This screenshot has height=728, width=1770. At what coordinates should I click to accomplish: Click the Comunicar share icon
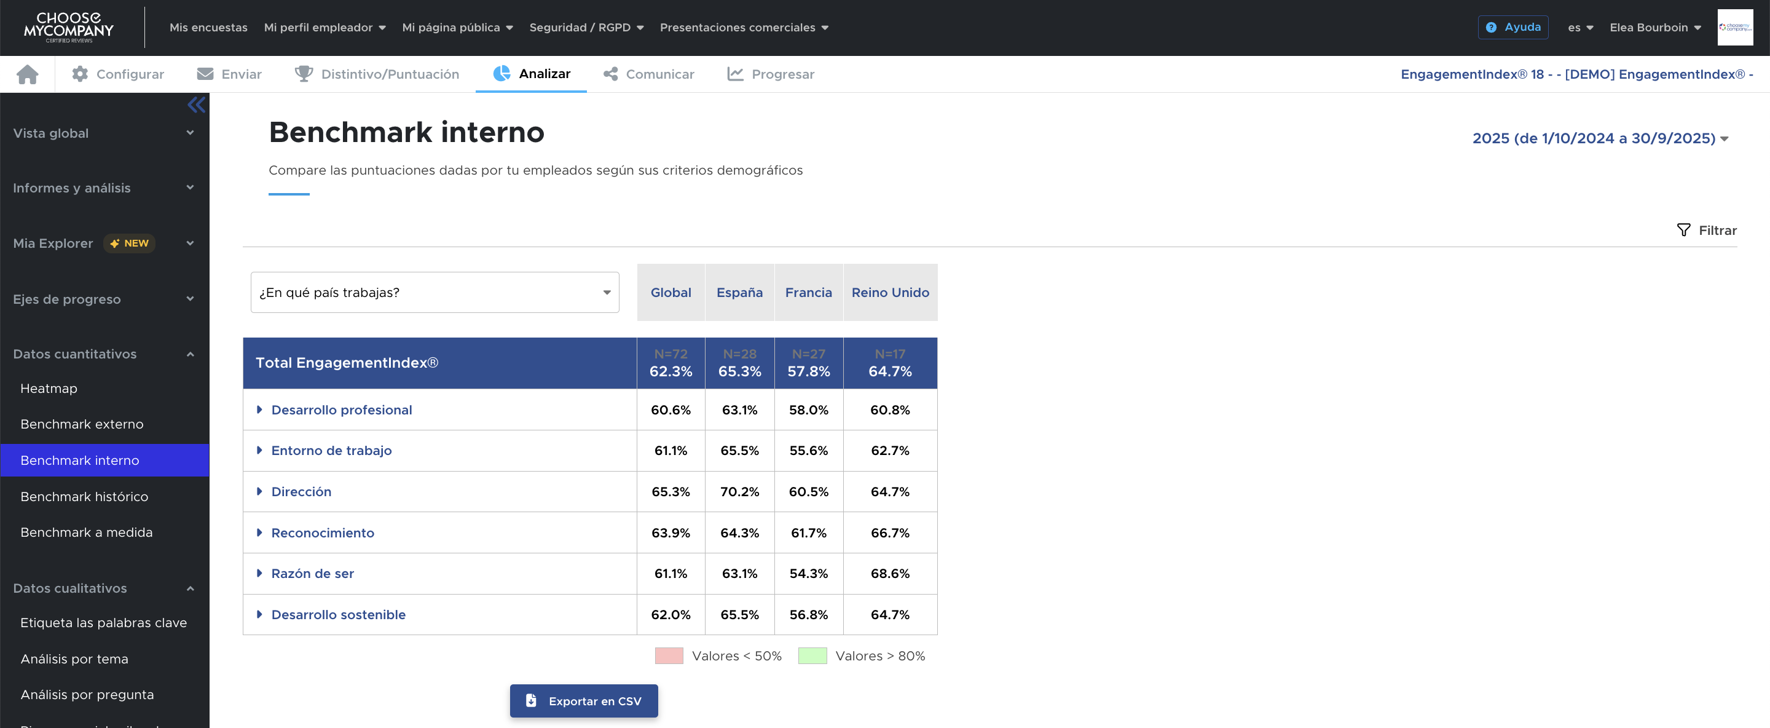tap(610, 74)
